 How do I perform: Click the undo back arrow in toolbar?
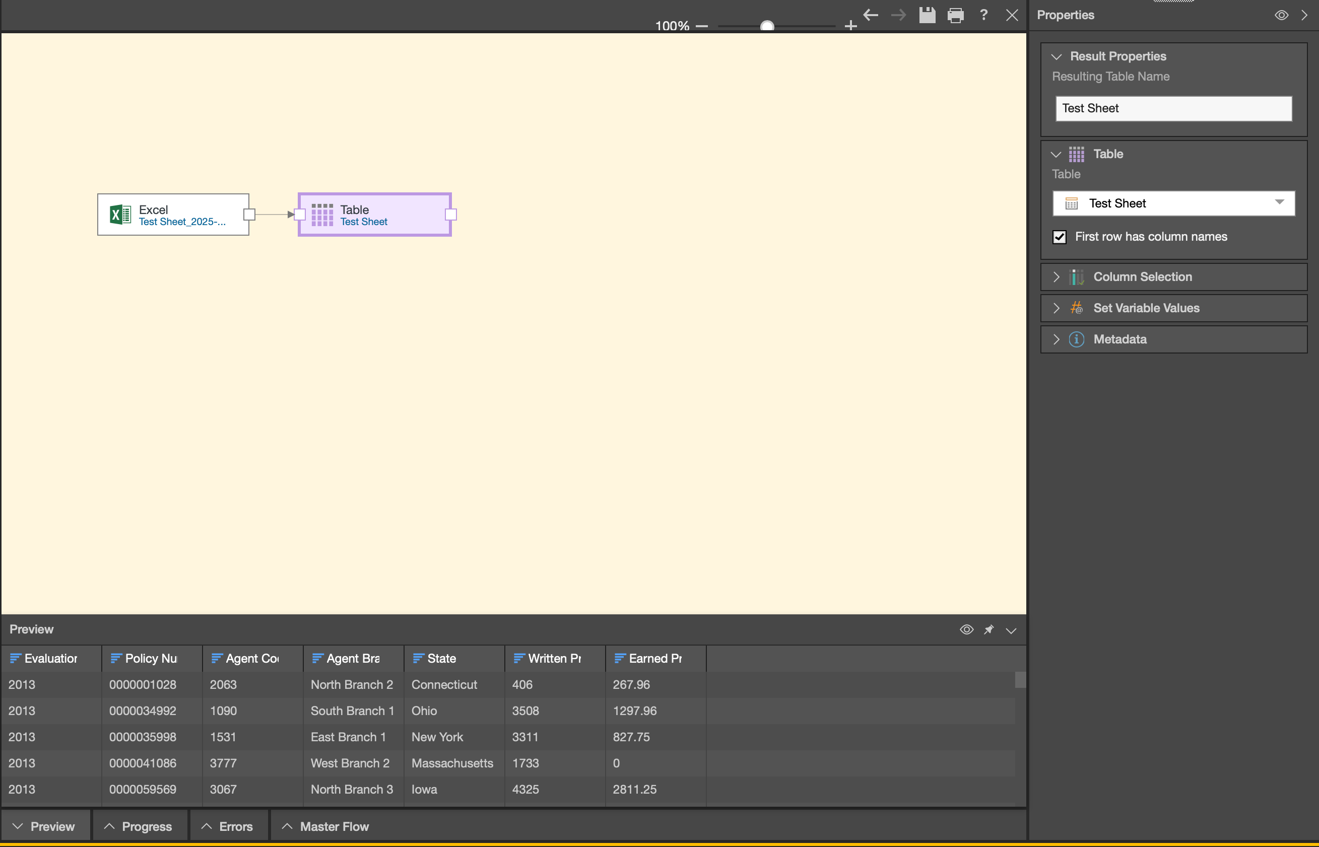click(x=871, y=16)
